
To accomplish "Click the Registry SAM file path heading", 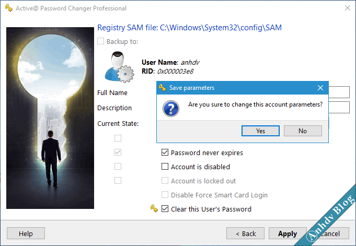I will point(189,28).
